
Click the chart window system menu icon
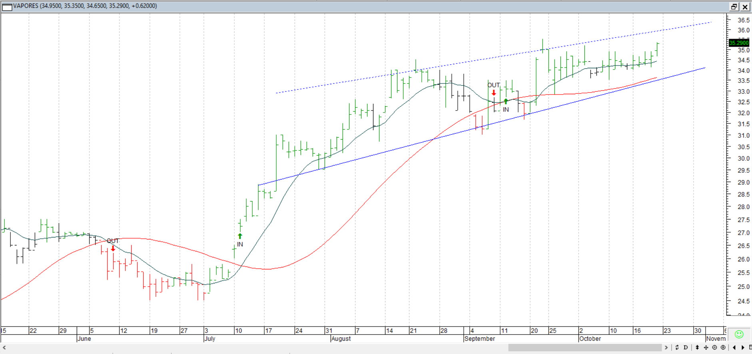tap(7, 7)
